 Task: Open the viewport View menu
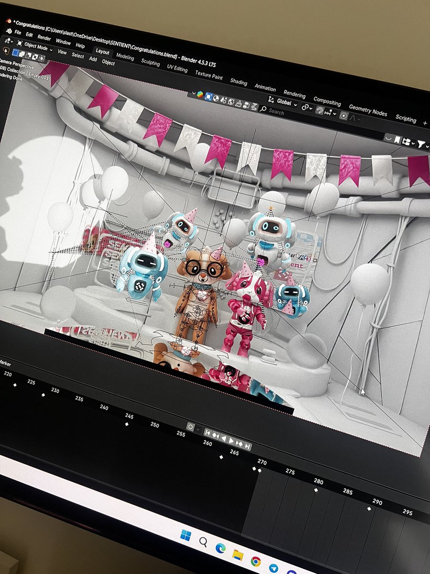(x=62, y=52)
